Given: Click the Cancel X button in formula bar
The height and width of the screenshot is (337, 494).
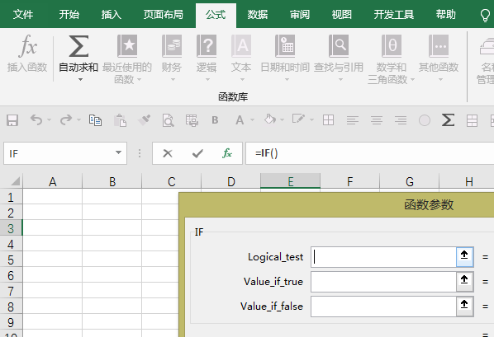Looking at the screenshot, I should point(168,153).
